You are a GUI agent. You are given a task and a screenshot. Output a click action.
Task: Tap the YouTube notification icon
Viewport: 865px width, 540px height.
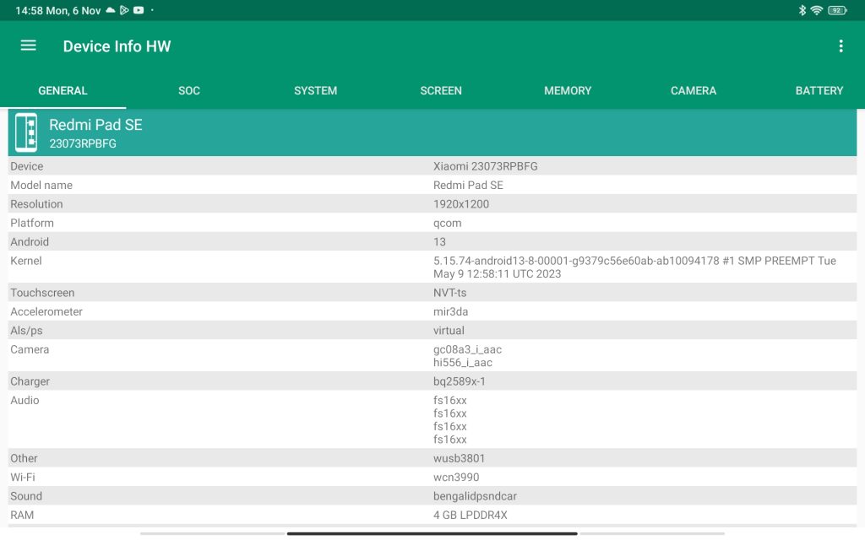[x=139, y=10]
